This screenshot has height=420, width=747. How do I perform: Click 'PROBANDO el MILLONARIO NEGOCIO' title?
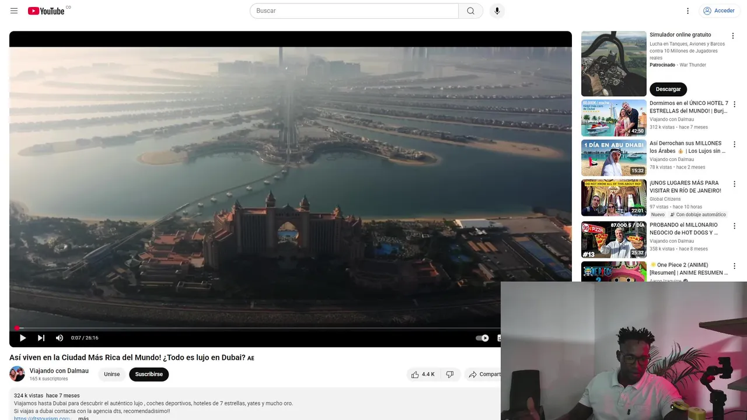pos(684,229)
